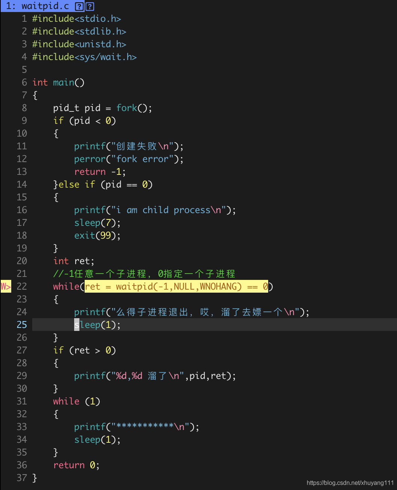Click line number 37 in the gutter
Viewport: 397px width, 490px height.
pos(22,478)
